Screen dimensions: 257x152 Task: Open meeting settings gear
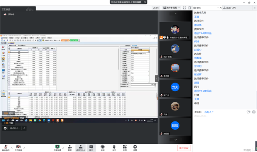tap(135, 147)
